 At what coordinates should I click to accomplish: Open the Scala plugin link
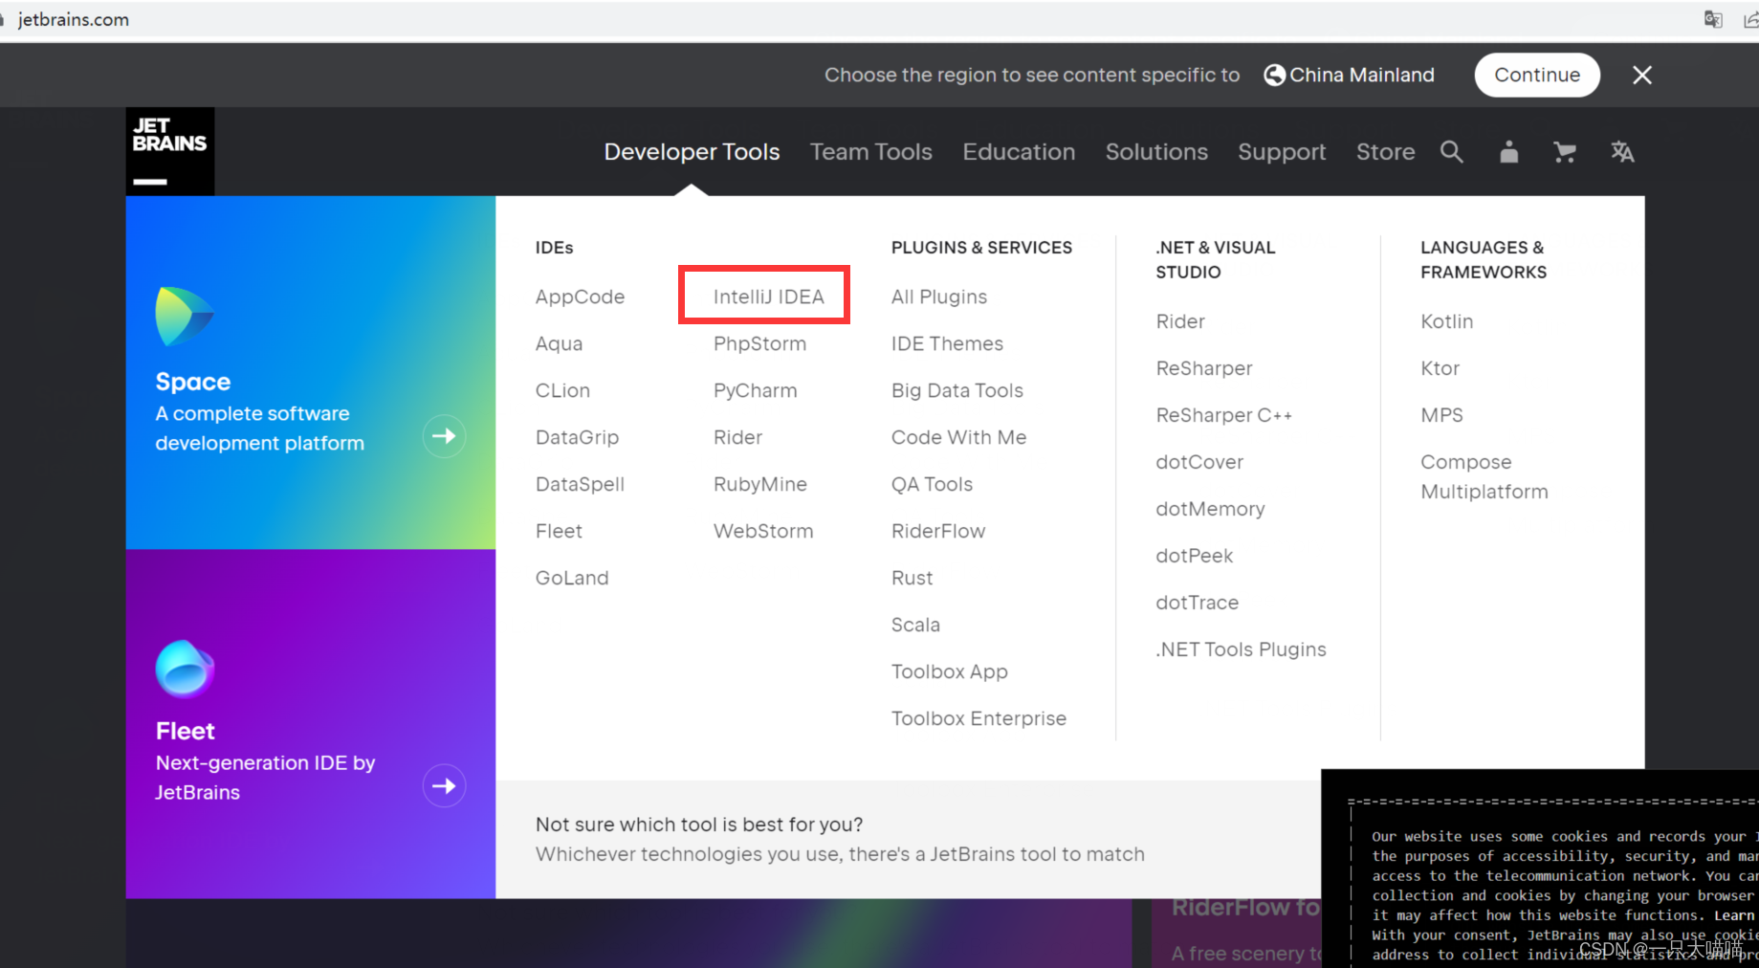(x=915, y=625)
